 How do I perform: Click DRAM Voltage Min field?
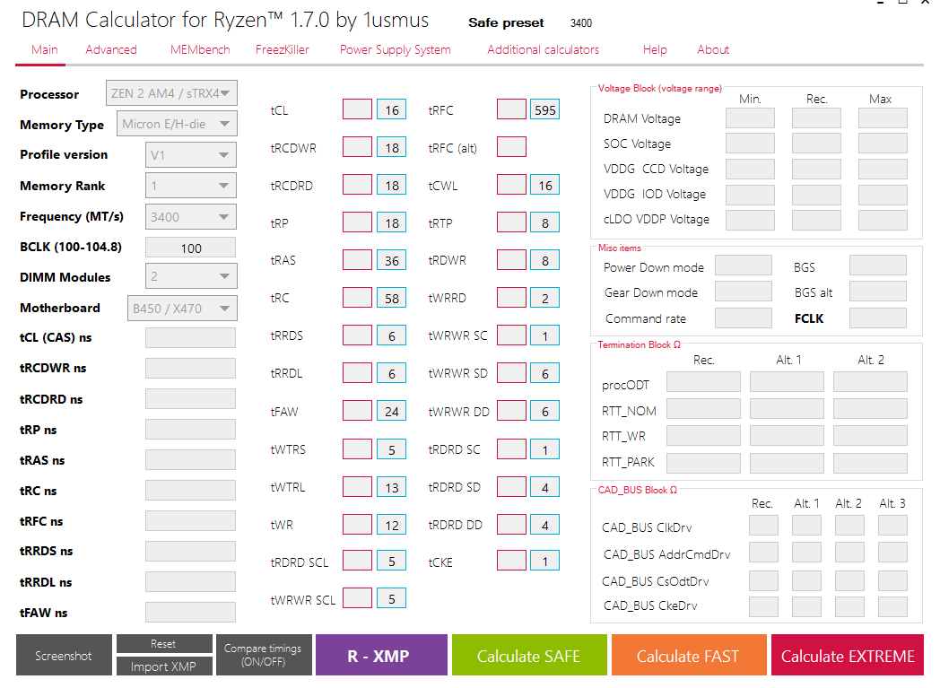click(750, 118)
